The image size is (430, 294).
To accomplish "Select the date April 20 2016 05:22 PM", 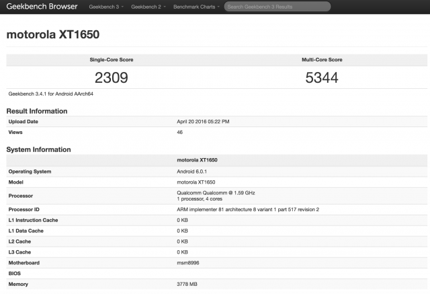I will click(203, 122).
